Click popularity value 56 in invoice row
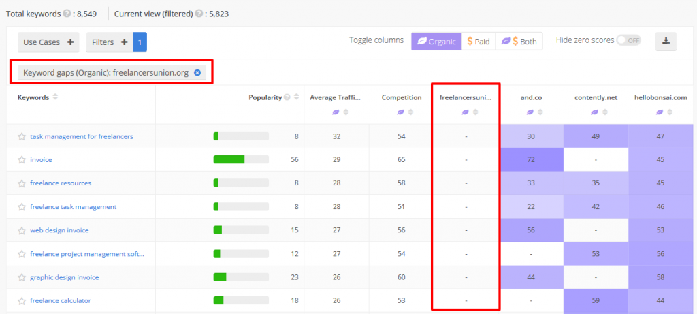This screenshot has width=697, height=314. point(294,159)
